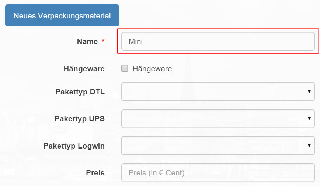This screenshot has width=320, height=186.
Task: Click the bold Hängeware row label
Action: tap(84, 69)
